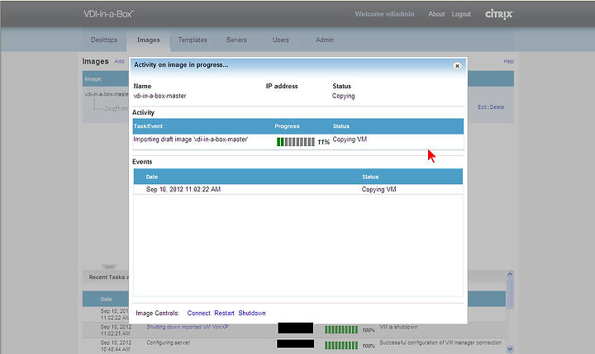Click the Recent Tasks header label
The image size is (595, 354).
(x=108, y=277)
